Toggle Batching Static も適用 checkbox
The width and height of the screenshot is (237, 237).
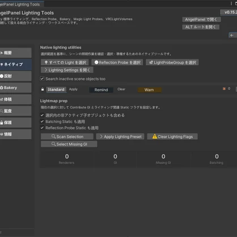(x=42, y=121)
